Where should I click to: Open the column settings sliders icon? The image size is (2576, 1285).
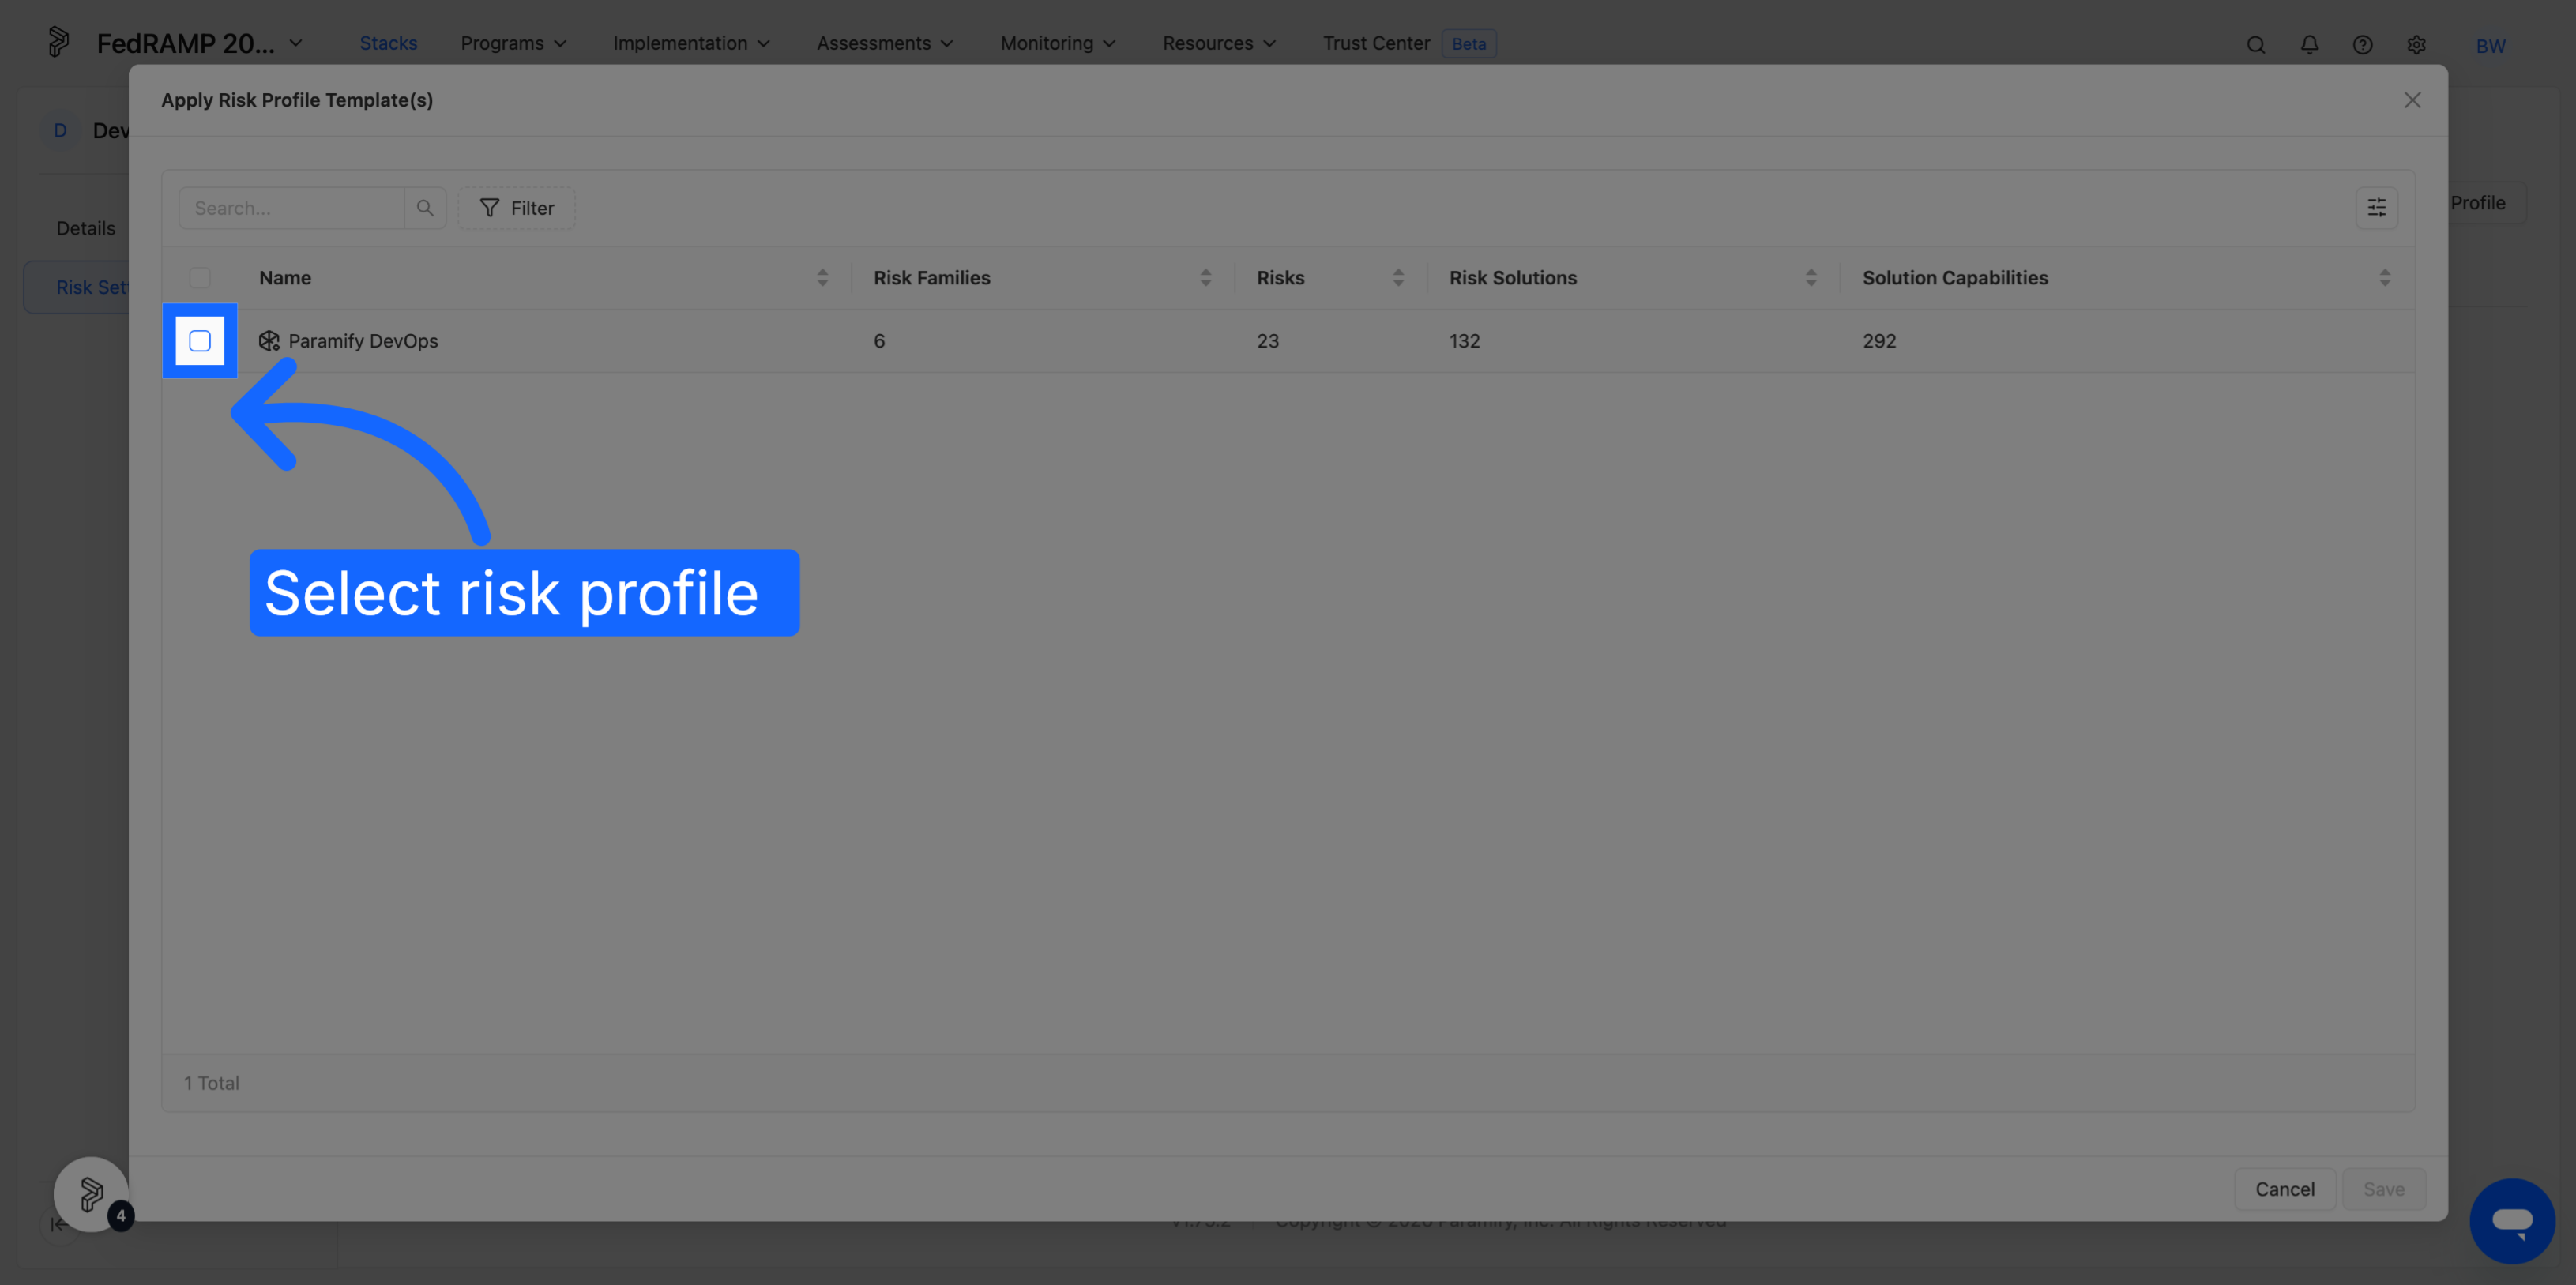pos(2377,208)
